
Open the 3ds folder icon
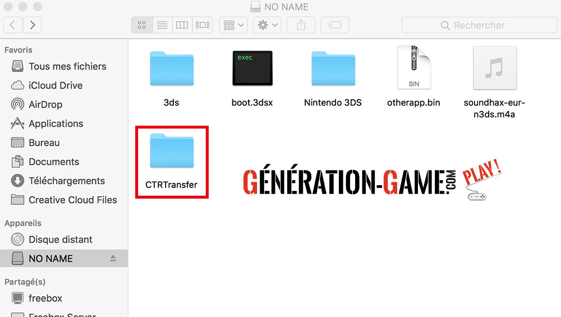point(172,68)
